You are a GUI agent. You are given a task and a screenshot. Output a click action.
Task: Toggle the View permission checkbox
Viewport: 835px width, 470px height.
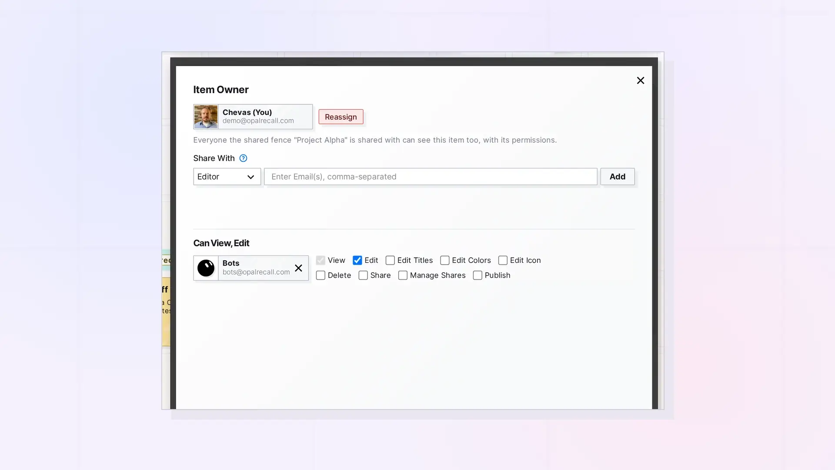[x=321, y=260]
